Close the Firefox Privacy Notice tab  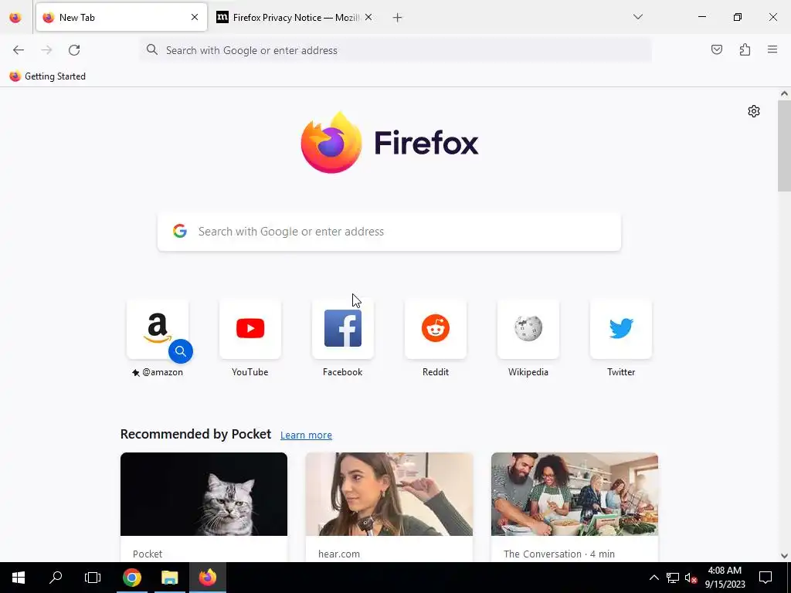[368, 17]
